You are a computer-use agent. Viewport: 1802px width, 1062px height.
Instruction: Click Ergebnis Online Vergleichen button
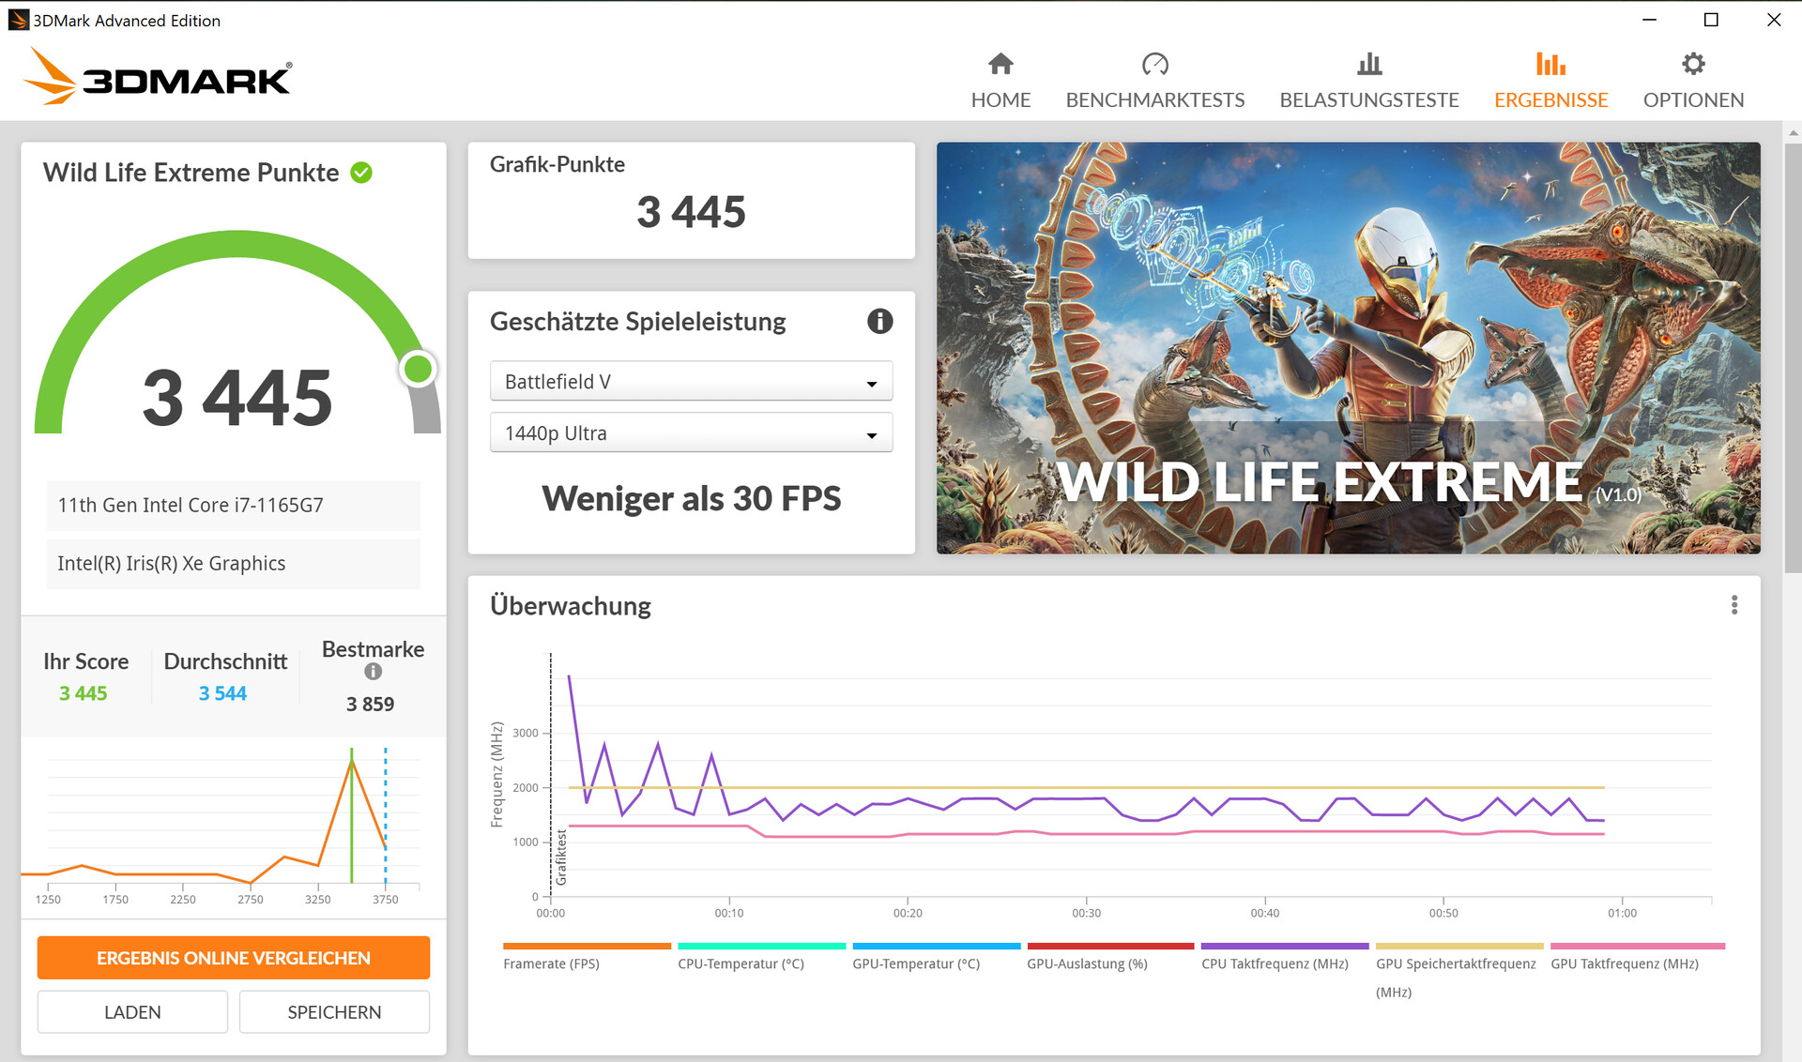234,958
